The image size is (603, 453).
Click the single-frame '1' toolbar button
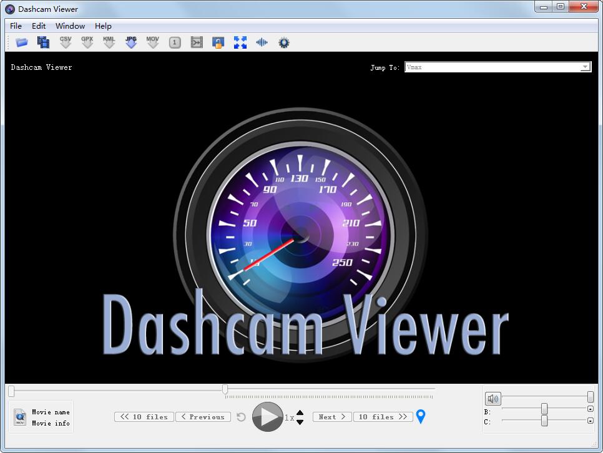pyautogui.click(x=174, y=42)
